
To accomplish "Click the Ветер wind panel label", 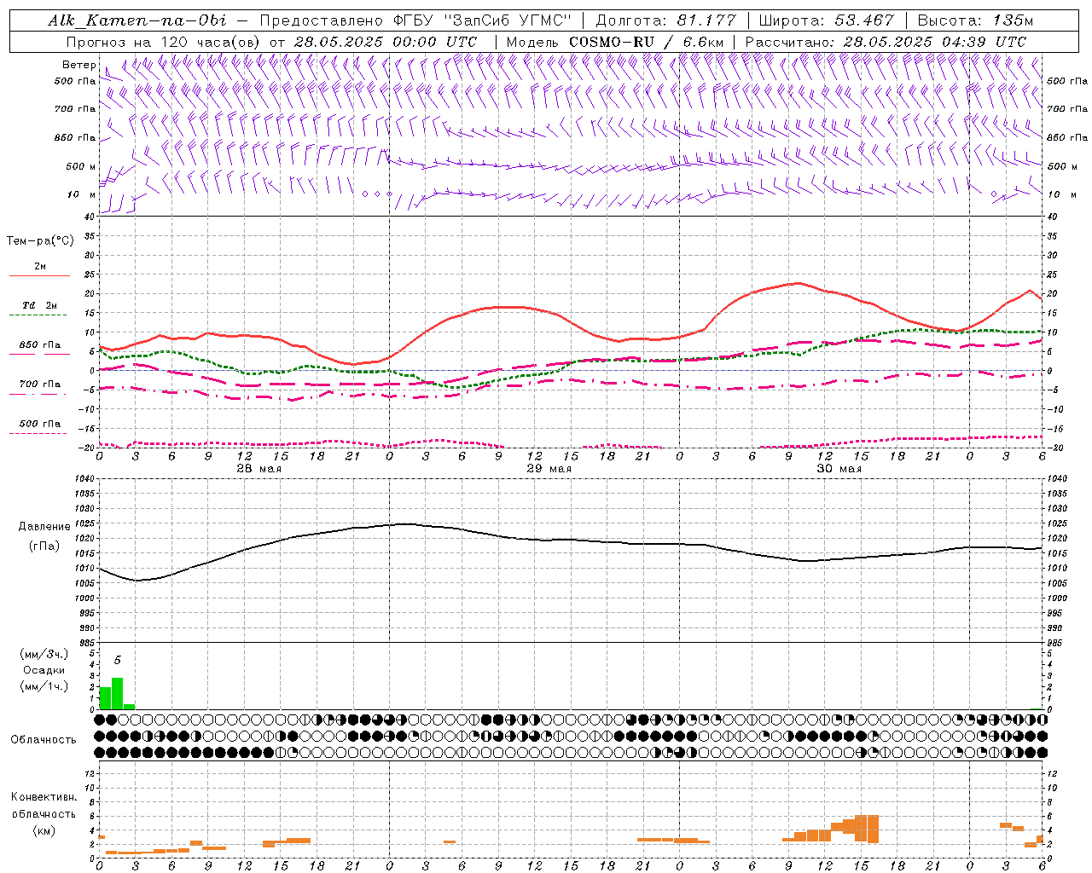I will pyautogui.click(x=78, y=65).
